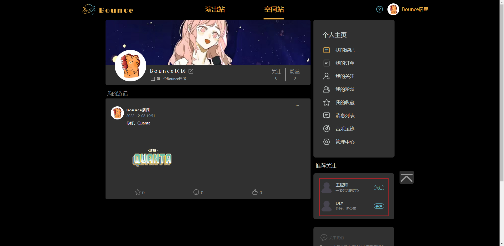The width and height of the screenshot is (504, 246).
Task: Click the 关于我们 chat icon
Action: 324,237
